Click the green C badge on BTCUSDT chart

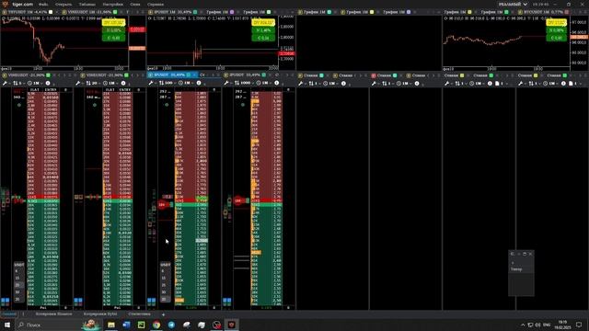pyautogui.click(x=556, y=38)
